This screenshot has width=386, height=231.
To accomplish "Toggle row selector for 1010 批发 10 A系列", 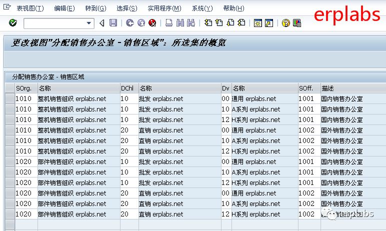I will (10, 109).
